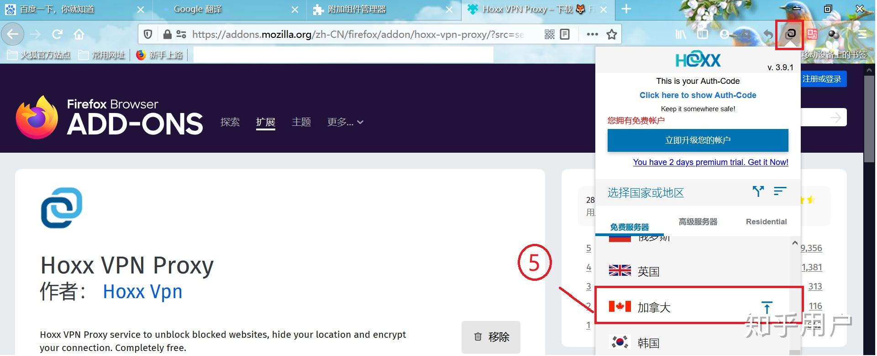Click 立即升级您的帐户 button

pyautogui.click(x=698, y=140)
